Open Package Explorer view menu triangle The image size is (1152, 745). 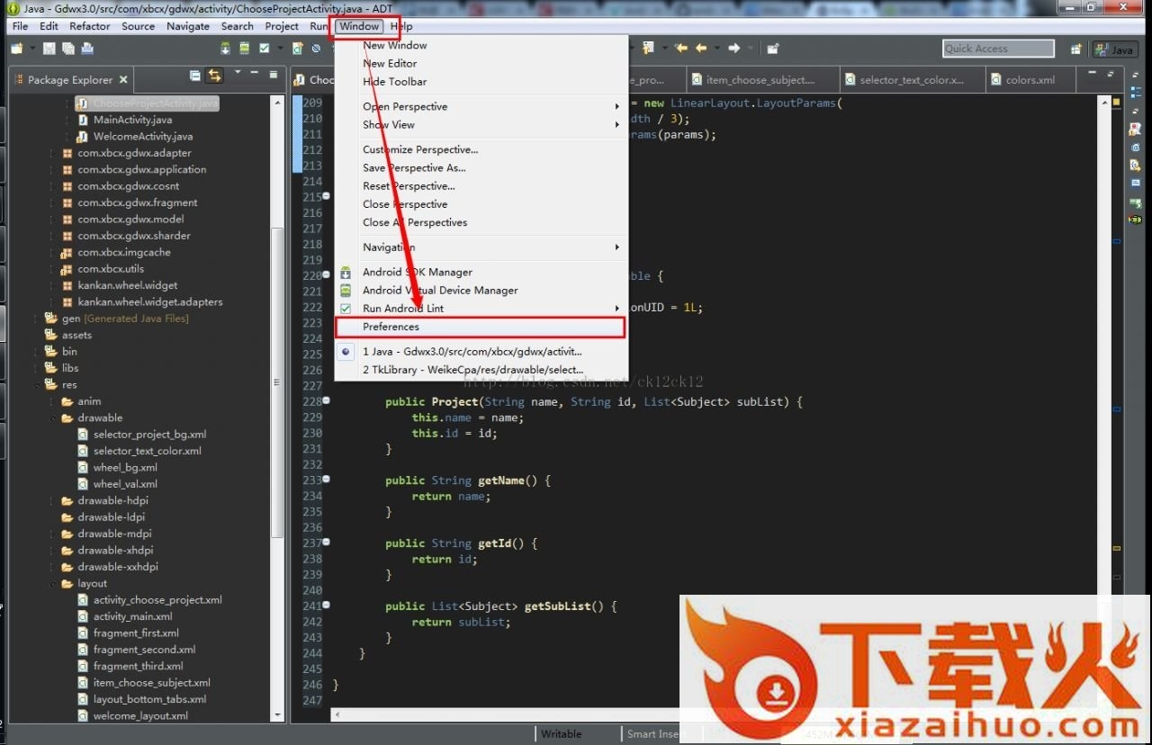coord(238,72)
